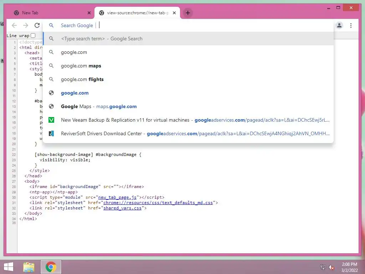Reload the page with the refresh icon
Image resolution: width=365 pixels, height=274 pixels.
pyautogui.click(x=37, y=25)
